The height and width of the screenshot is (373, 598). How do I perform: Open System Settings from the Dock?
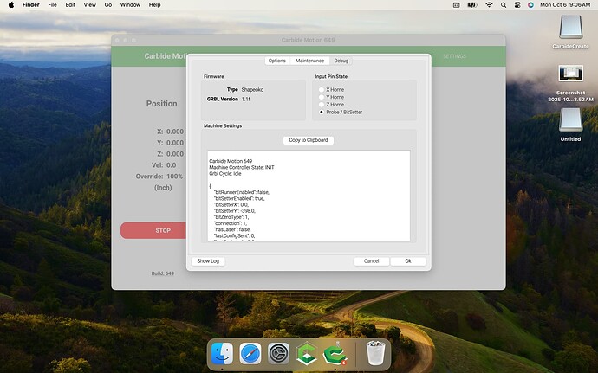click(278, 354)
